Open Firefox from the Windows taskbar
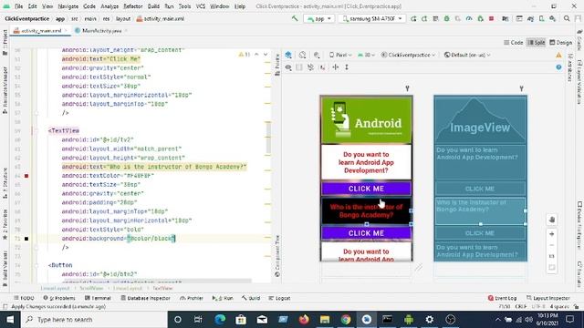The height and width of the screenshot is (328, 584). click(x=304, y=320)
